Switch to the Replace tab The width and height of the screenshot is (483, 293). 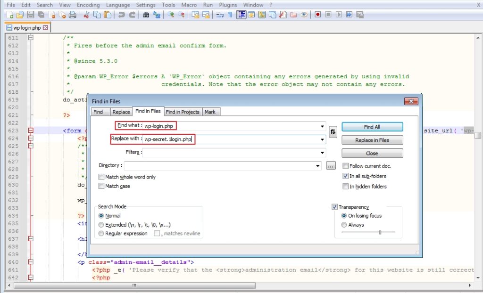[121, 112]
